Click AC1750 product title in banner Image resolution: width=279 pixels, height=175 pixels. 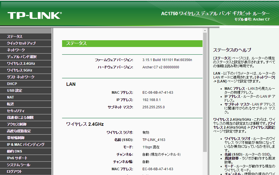tap(215, 14)
